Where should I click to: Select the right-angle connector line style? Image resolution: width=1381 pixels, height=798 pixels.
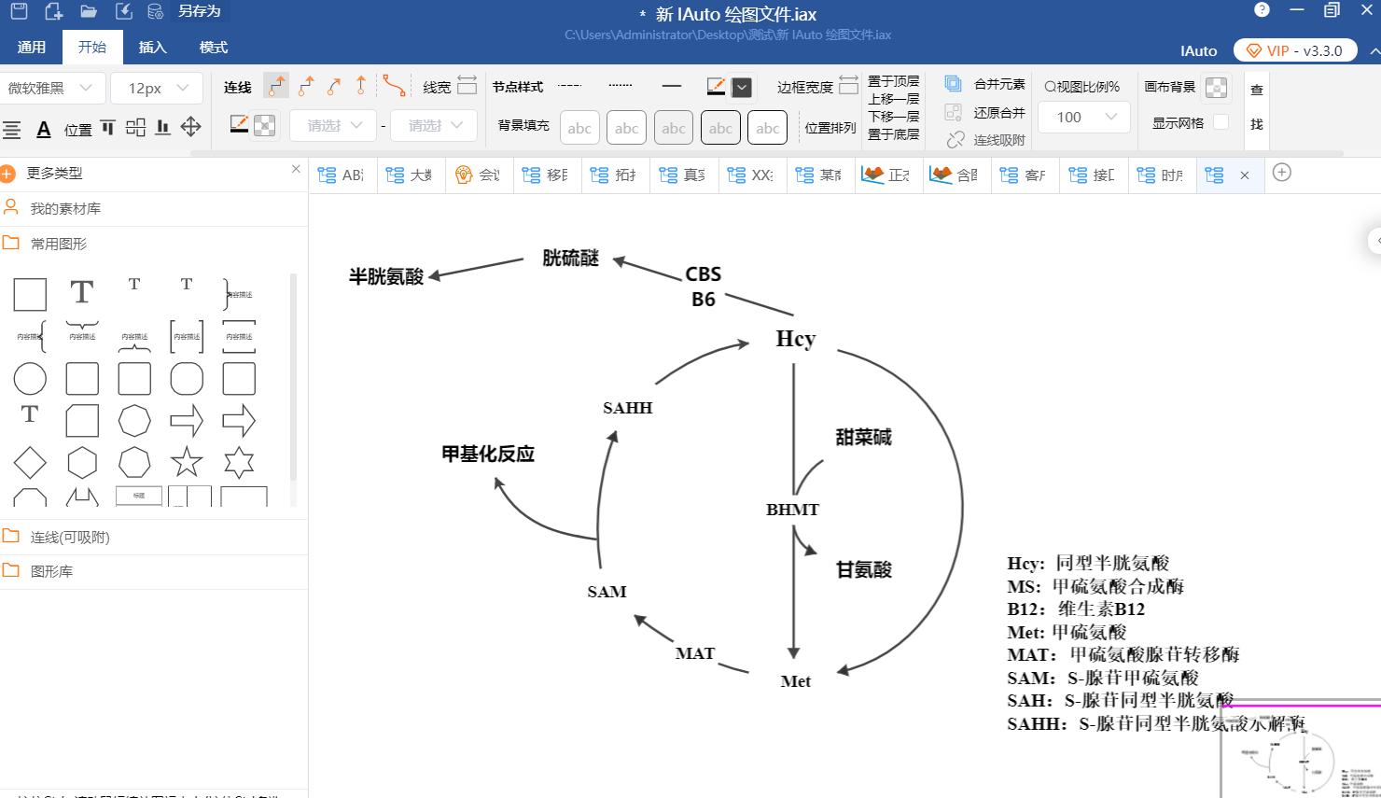(x=276, y=86)
